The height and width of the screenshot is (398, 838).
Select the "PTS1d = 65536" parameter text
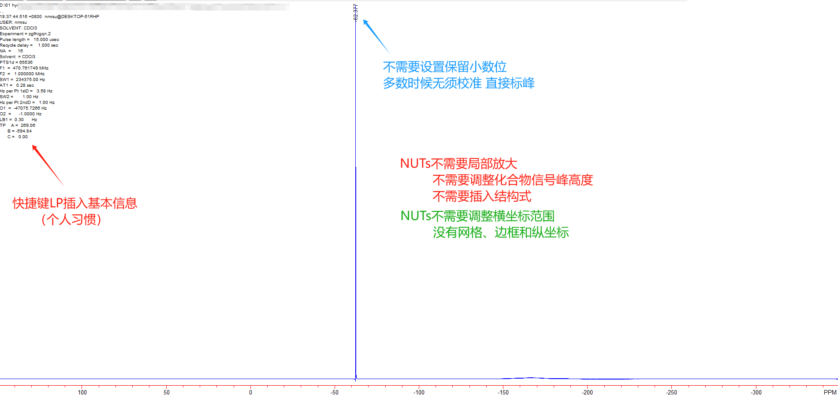(x=16, y=62)
